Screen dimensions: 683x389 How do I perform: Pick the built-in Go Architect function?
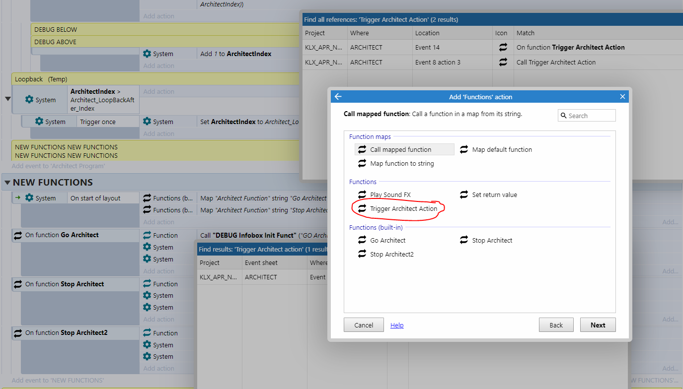[386, 240]
